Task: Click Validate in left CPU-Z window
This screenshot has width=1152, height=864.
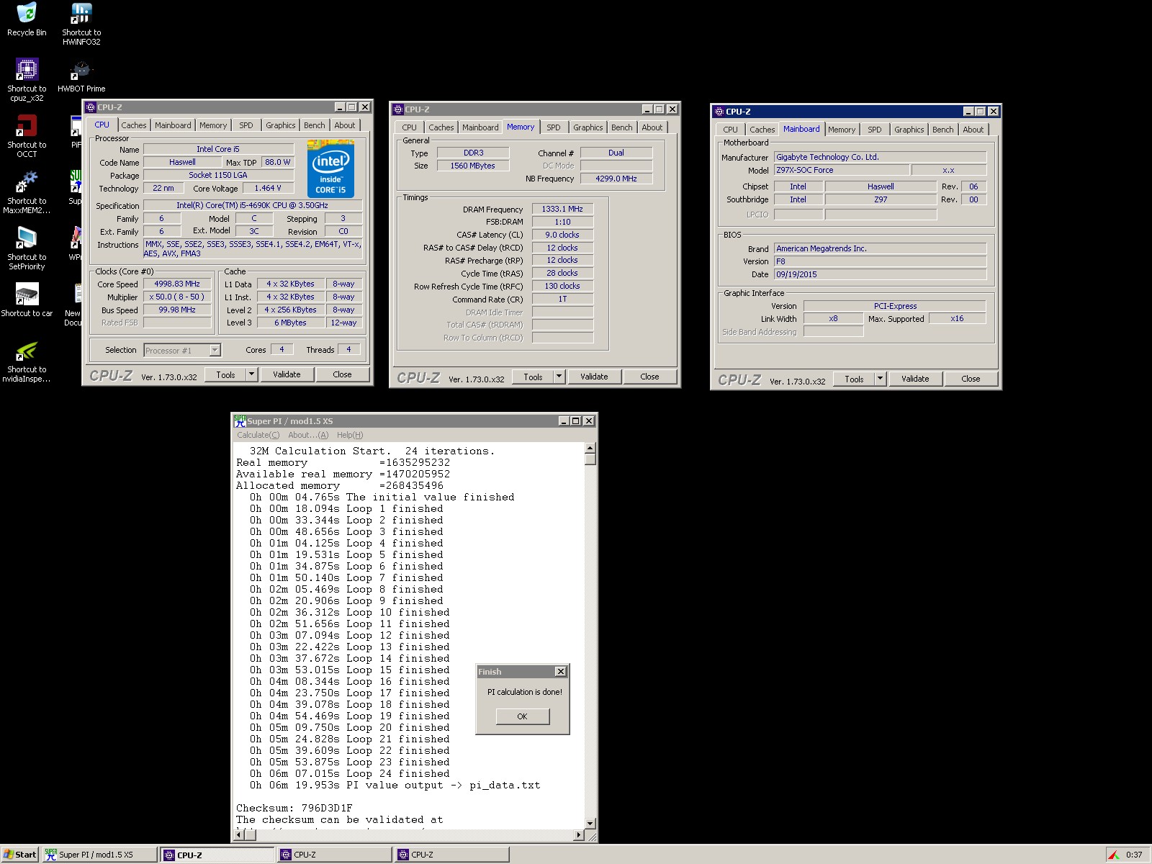Action: pyautogui.click(x=287, y=374)
